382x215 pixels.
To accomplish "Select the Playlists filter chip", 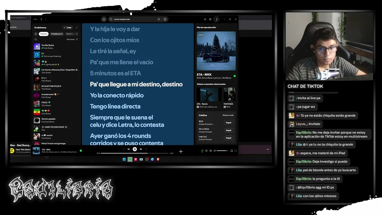I will pyautogui.click(x=44, y=34).
